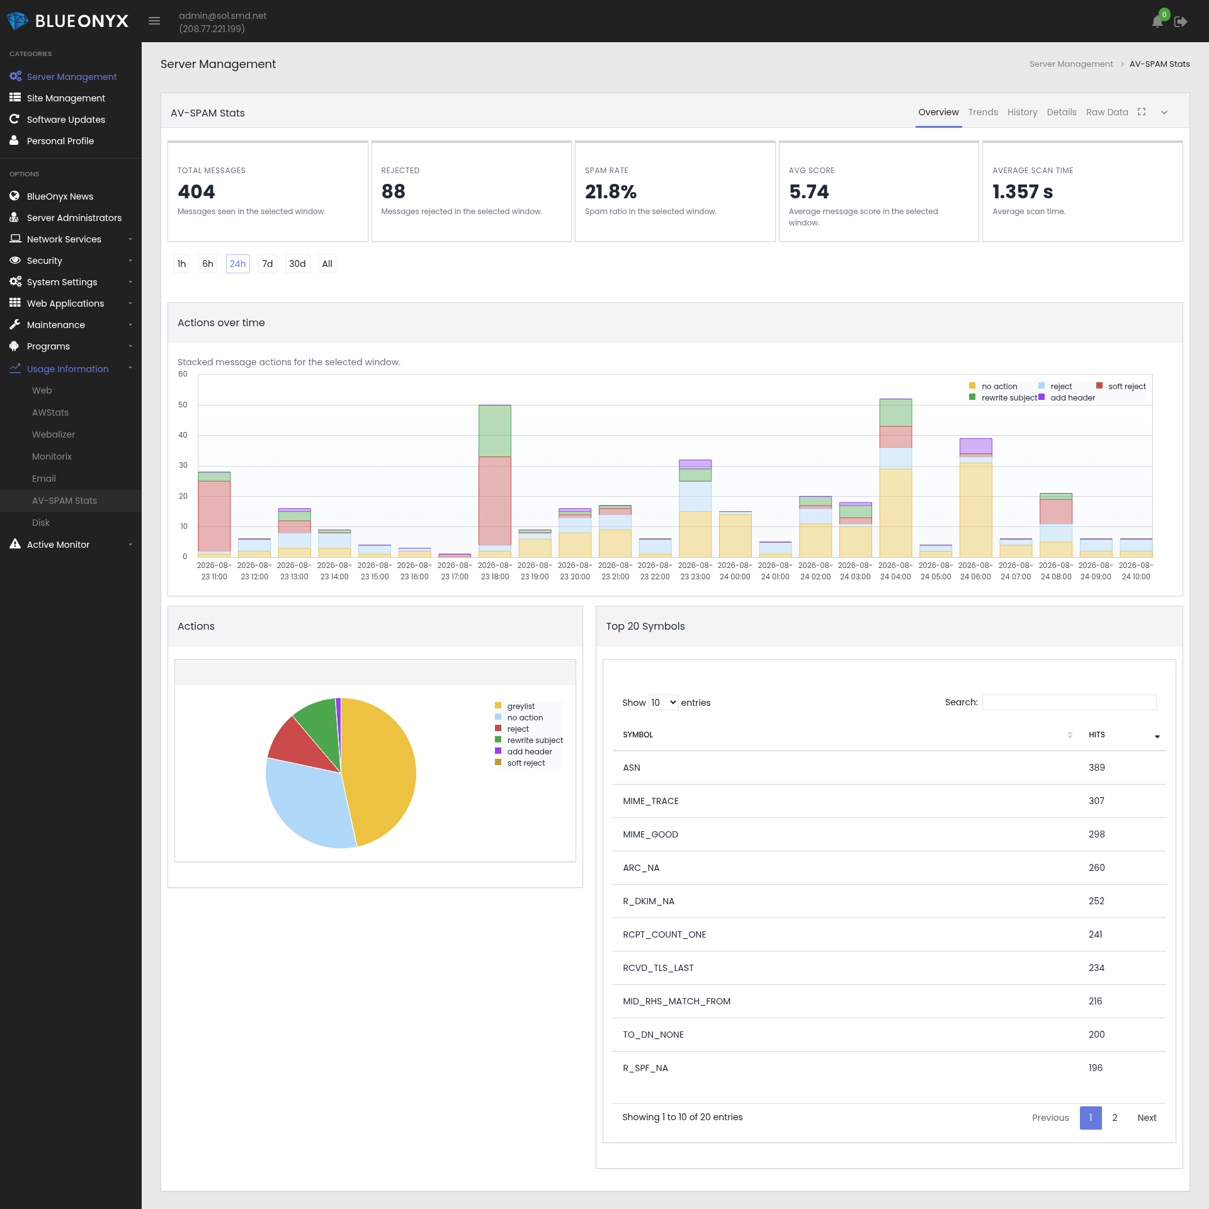Screen dimensions: 1209x1209
Task: Click the add header purple legend swatch
Action: pos(1042,397)
